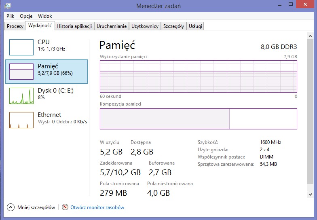Click the Zadeklarowana 5,7/10,2 GB value
This screenshot has width=317, height=220.
[120, 172]
